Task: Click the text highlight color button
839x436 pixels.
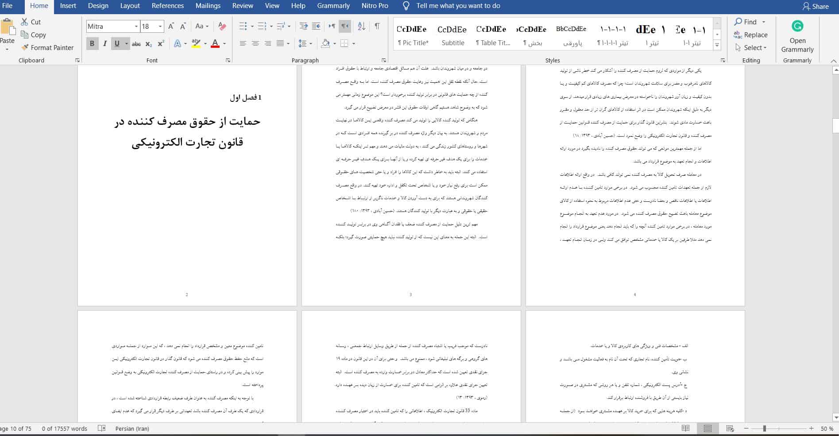Action: 196,43
